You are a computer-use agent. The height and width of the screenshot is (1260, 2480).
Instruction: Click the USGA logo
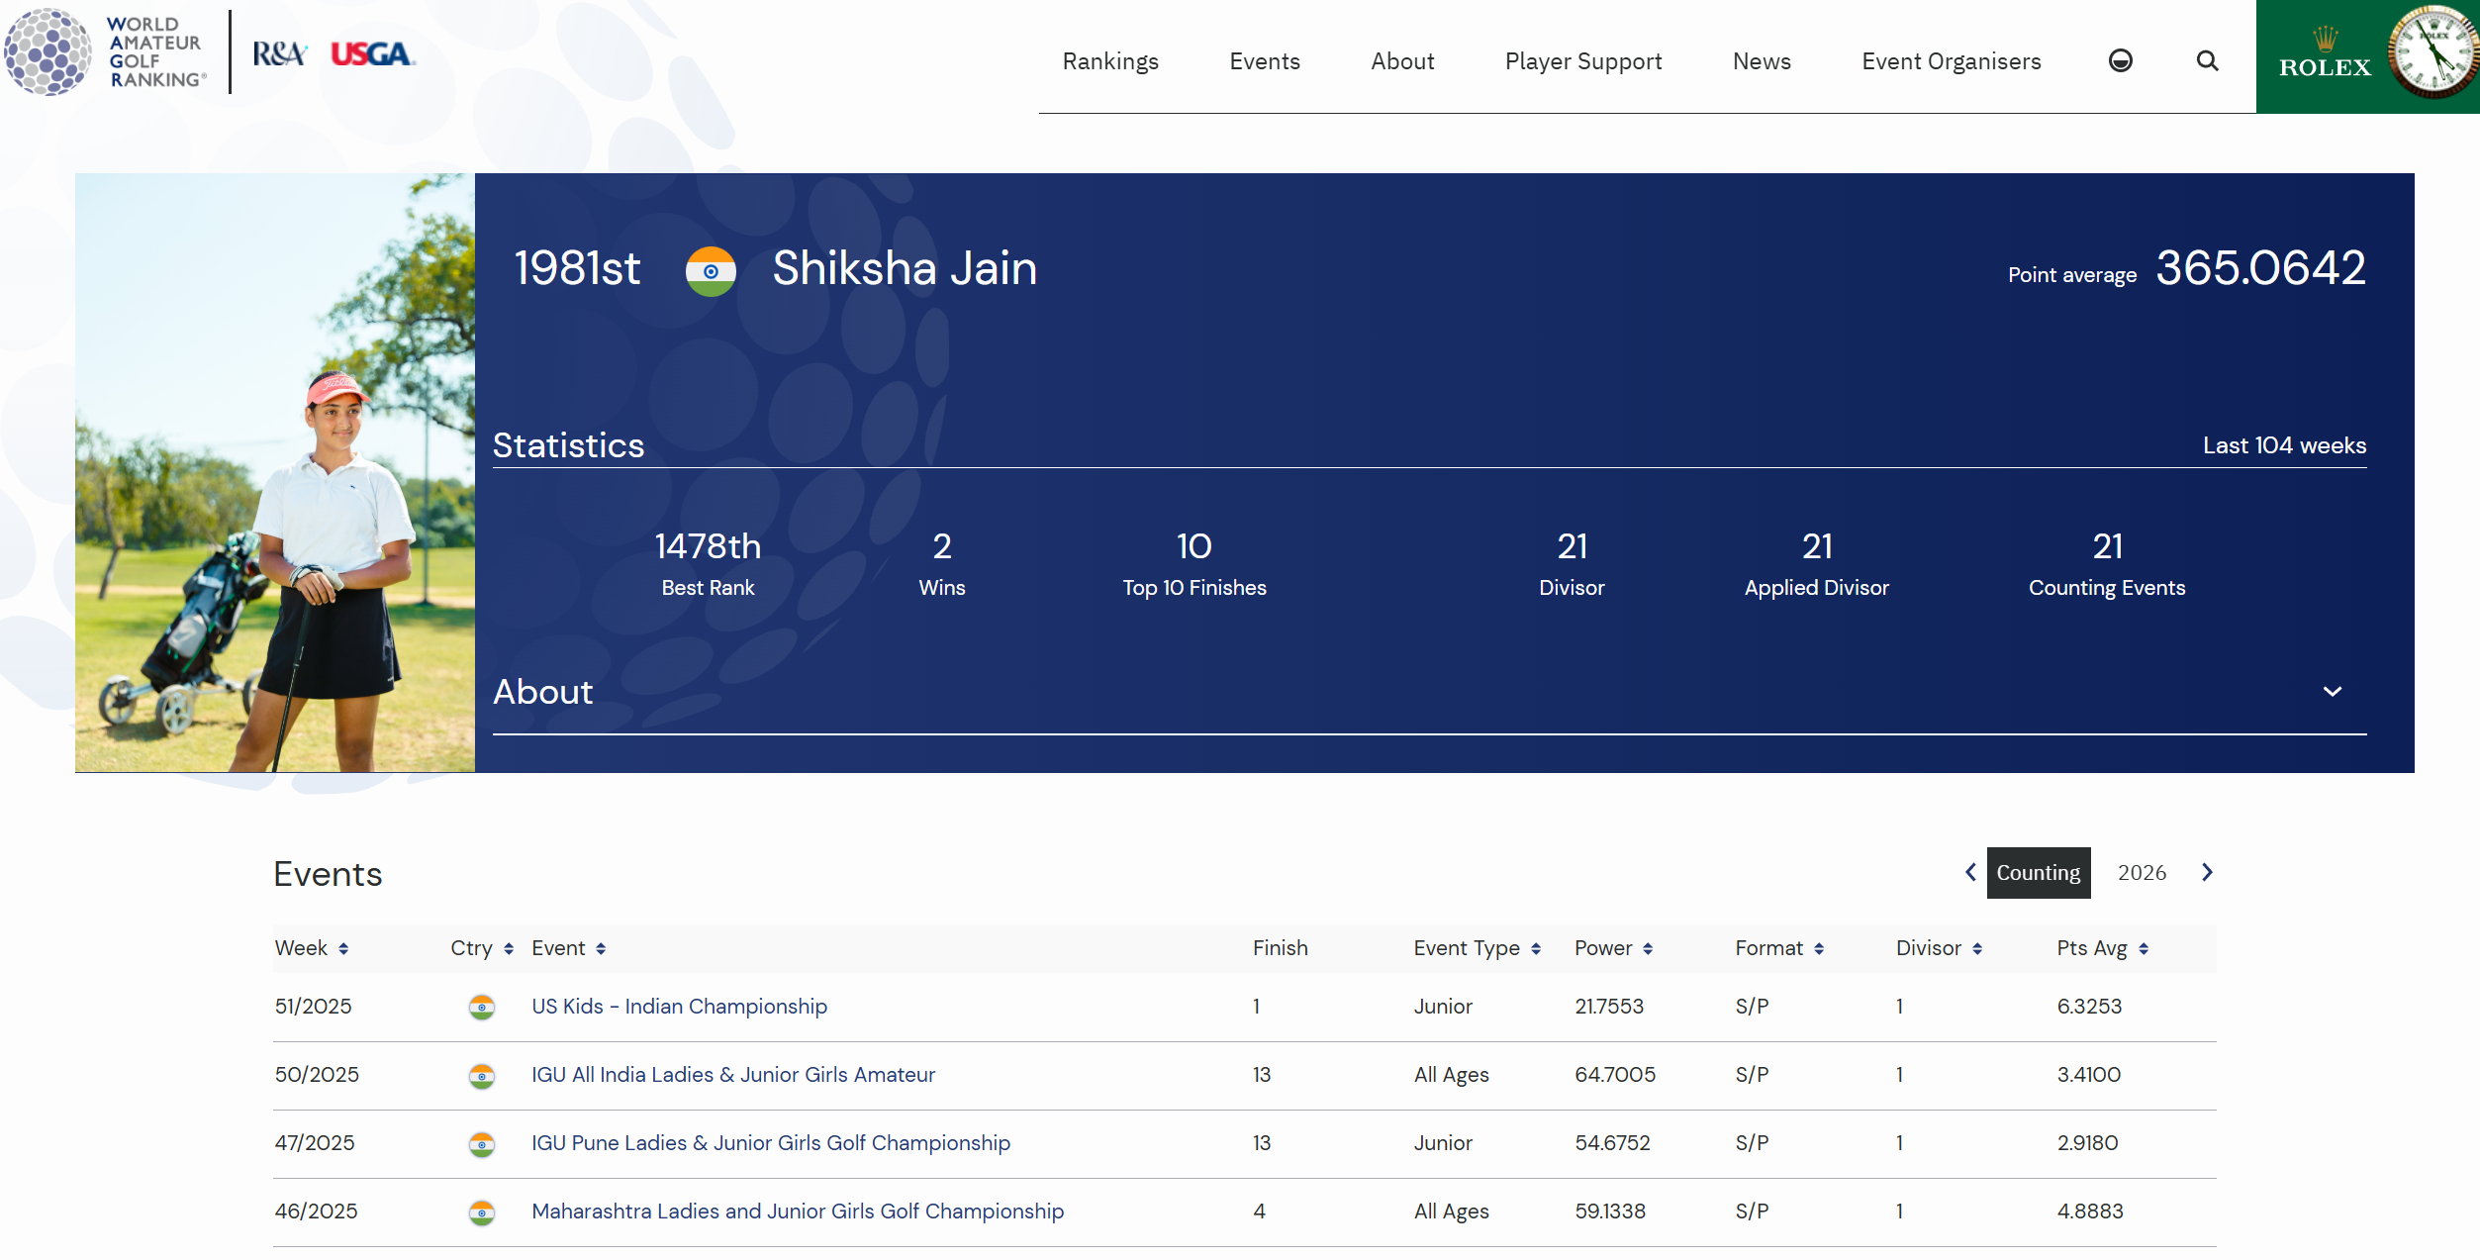click(372, 56)
